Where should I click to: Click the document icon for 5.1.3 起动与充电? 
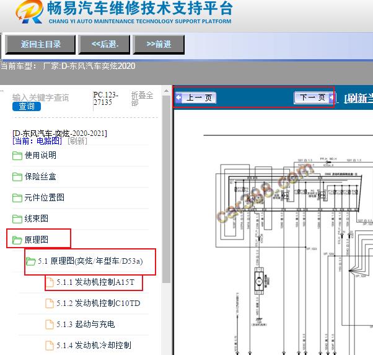(50, 324)
